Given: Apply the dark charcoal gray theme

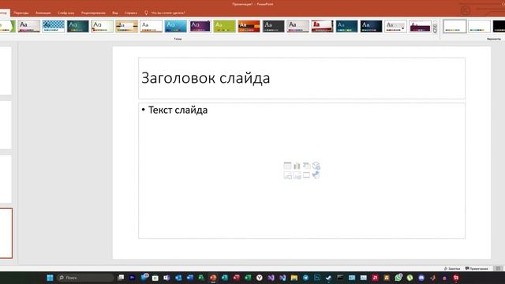Looking at the screenshot, I should (x=274, y=26).
